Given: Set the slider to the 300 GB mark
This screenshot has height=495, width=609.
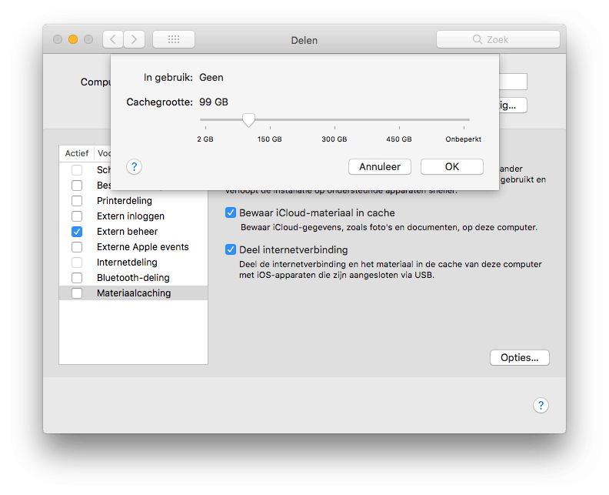Looking at the screenshot, I should pyautogui.click(x=334, y=120).
